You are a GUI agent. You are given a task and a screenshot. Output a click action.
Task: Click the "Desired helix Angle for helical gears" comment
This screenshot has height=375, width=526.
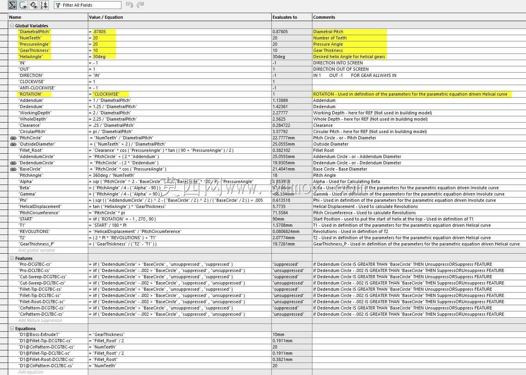pyautogui.click(x=349, y=57)
